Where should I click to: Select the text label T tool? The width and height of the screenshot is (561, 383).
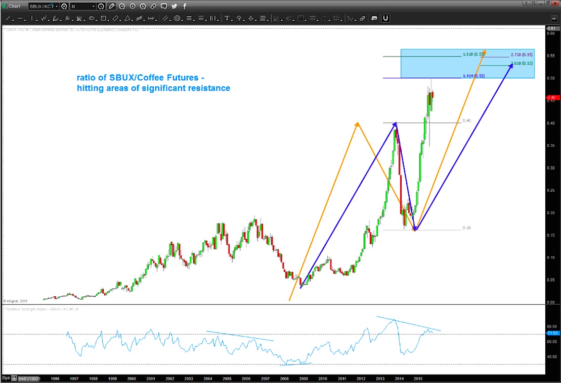(x=227, y=18)
